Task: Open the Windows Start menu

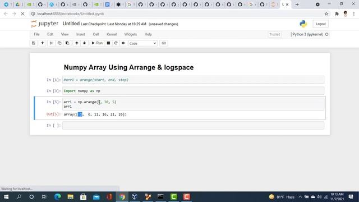Action: point(6,197)
